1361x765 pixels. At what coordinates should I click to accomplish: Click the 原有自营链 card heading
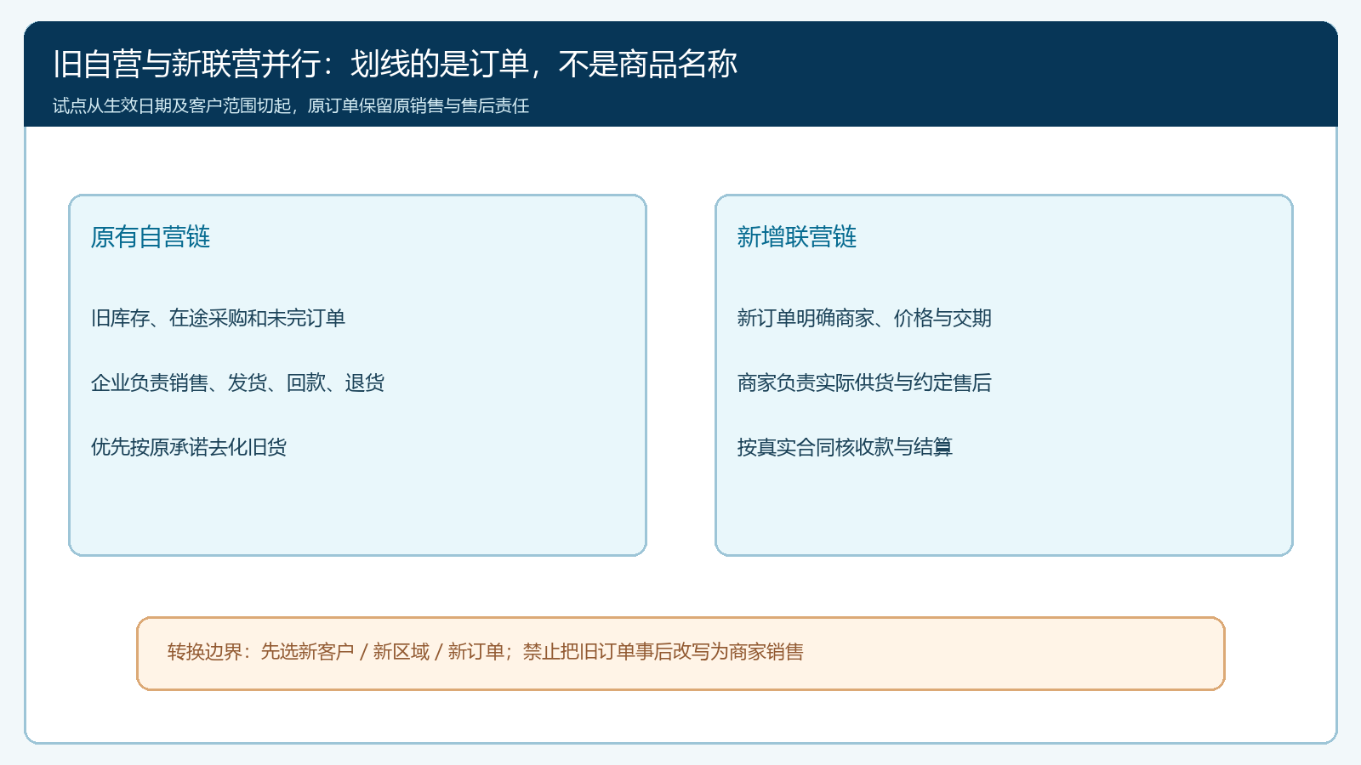tap(151, 237)
